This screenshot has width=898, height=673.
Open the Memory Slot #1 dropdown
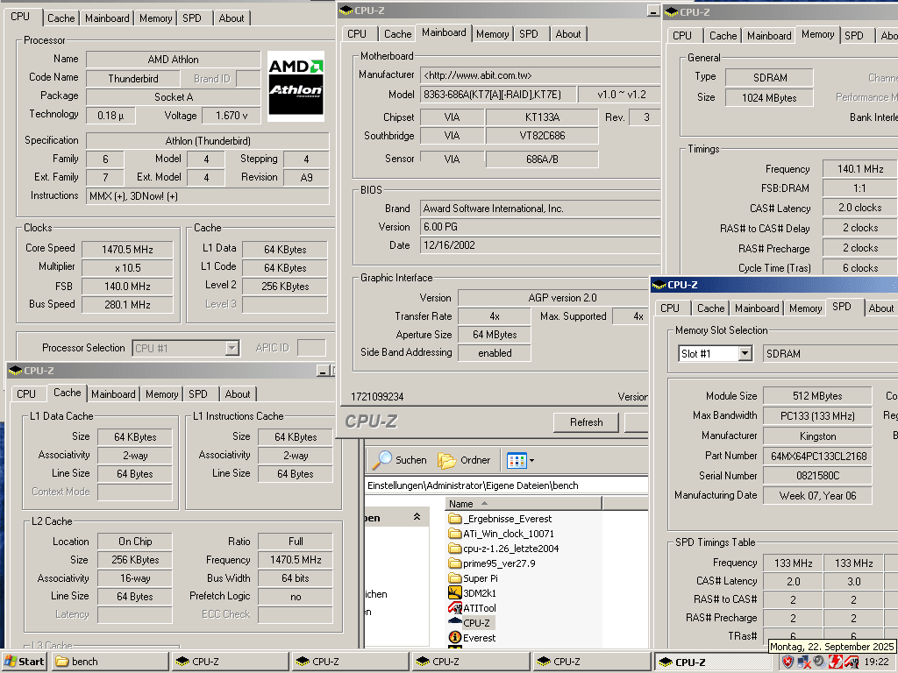pyautogui.click(x=745, y=354)
